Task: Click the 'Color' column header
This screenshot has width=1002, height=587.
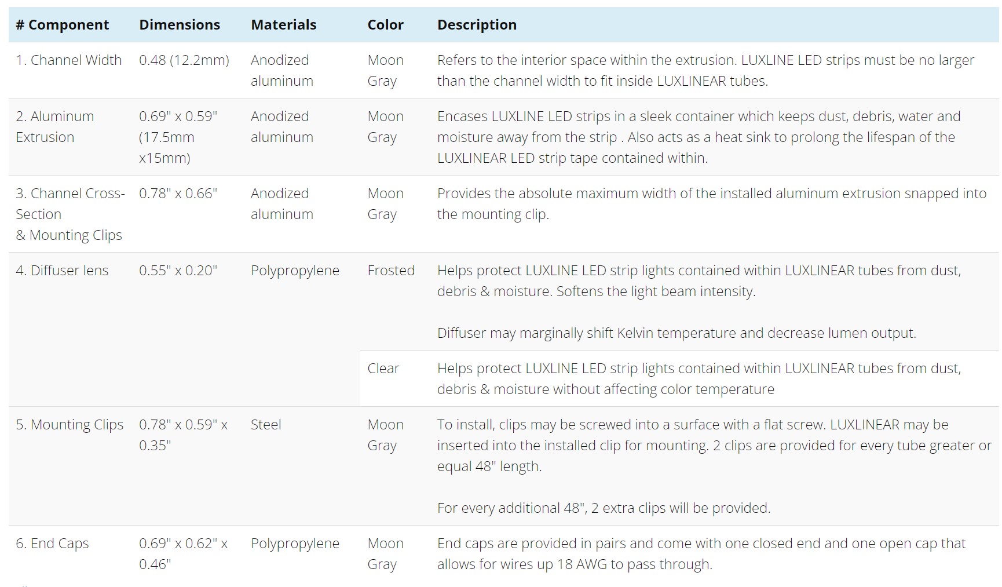Action: [x=385, y=25]
